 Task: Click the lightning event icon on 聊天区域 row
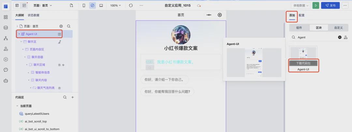pos(63,65)
